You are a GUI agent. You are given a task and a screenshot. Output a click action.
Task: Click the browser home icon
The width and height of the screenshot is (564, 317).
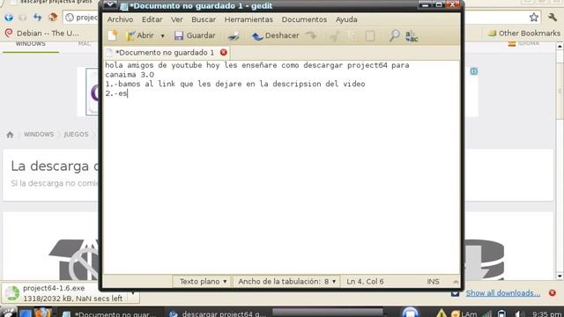point(53,18)
